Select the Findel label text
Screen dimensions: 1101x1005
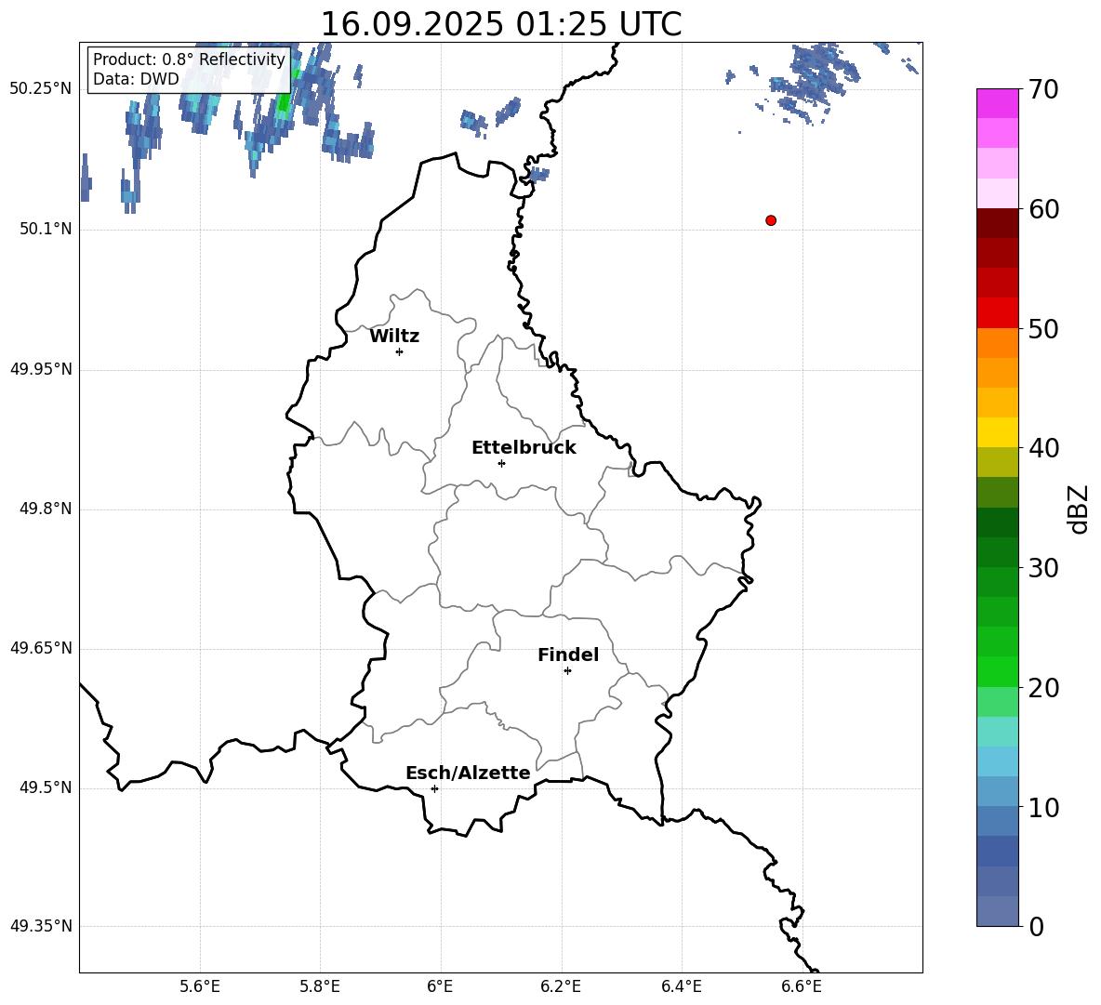[x=568, y=655]
